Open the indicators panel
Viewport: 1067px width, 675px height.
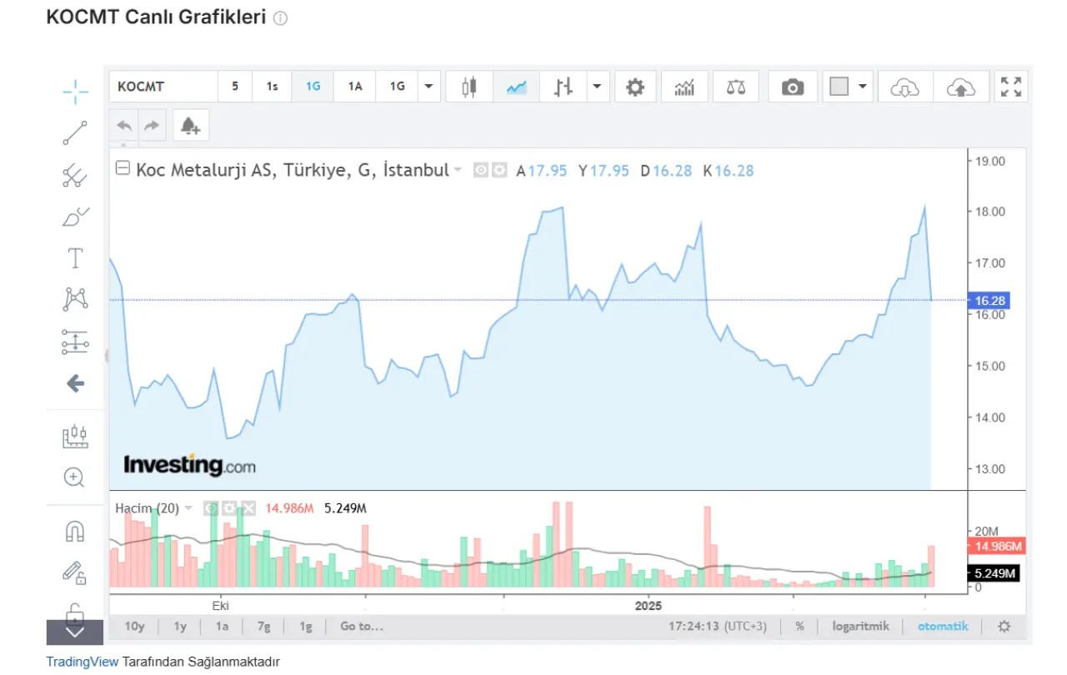[684, 87]
